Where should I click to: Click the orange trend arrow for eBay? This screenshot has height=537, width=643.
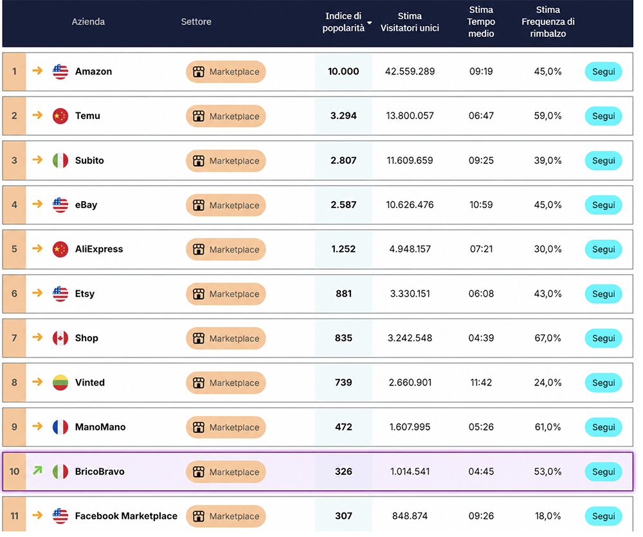(x=37, y=204)
